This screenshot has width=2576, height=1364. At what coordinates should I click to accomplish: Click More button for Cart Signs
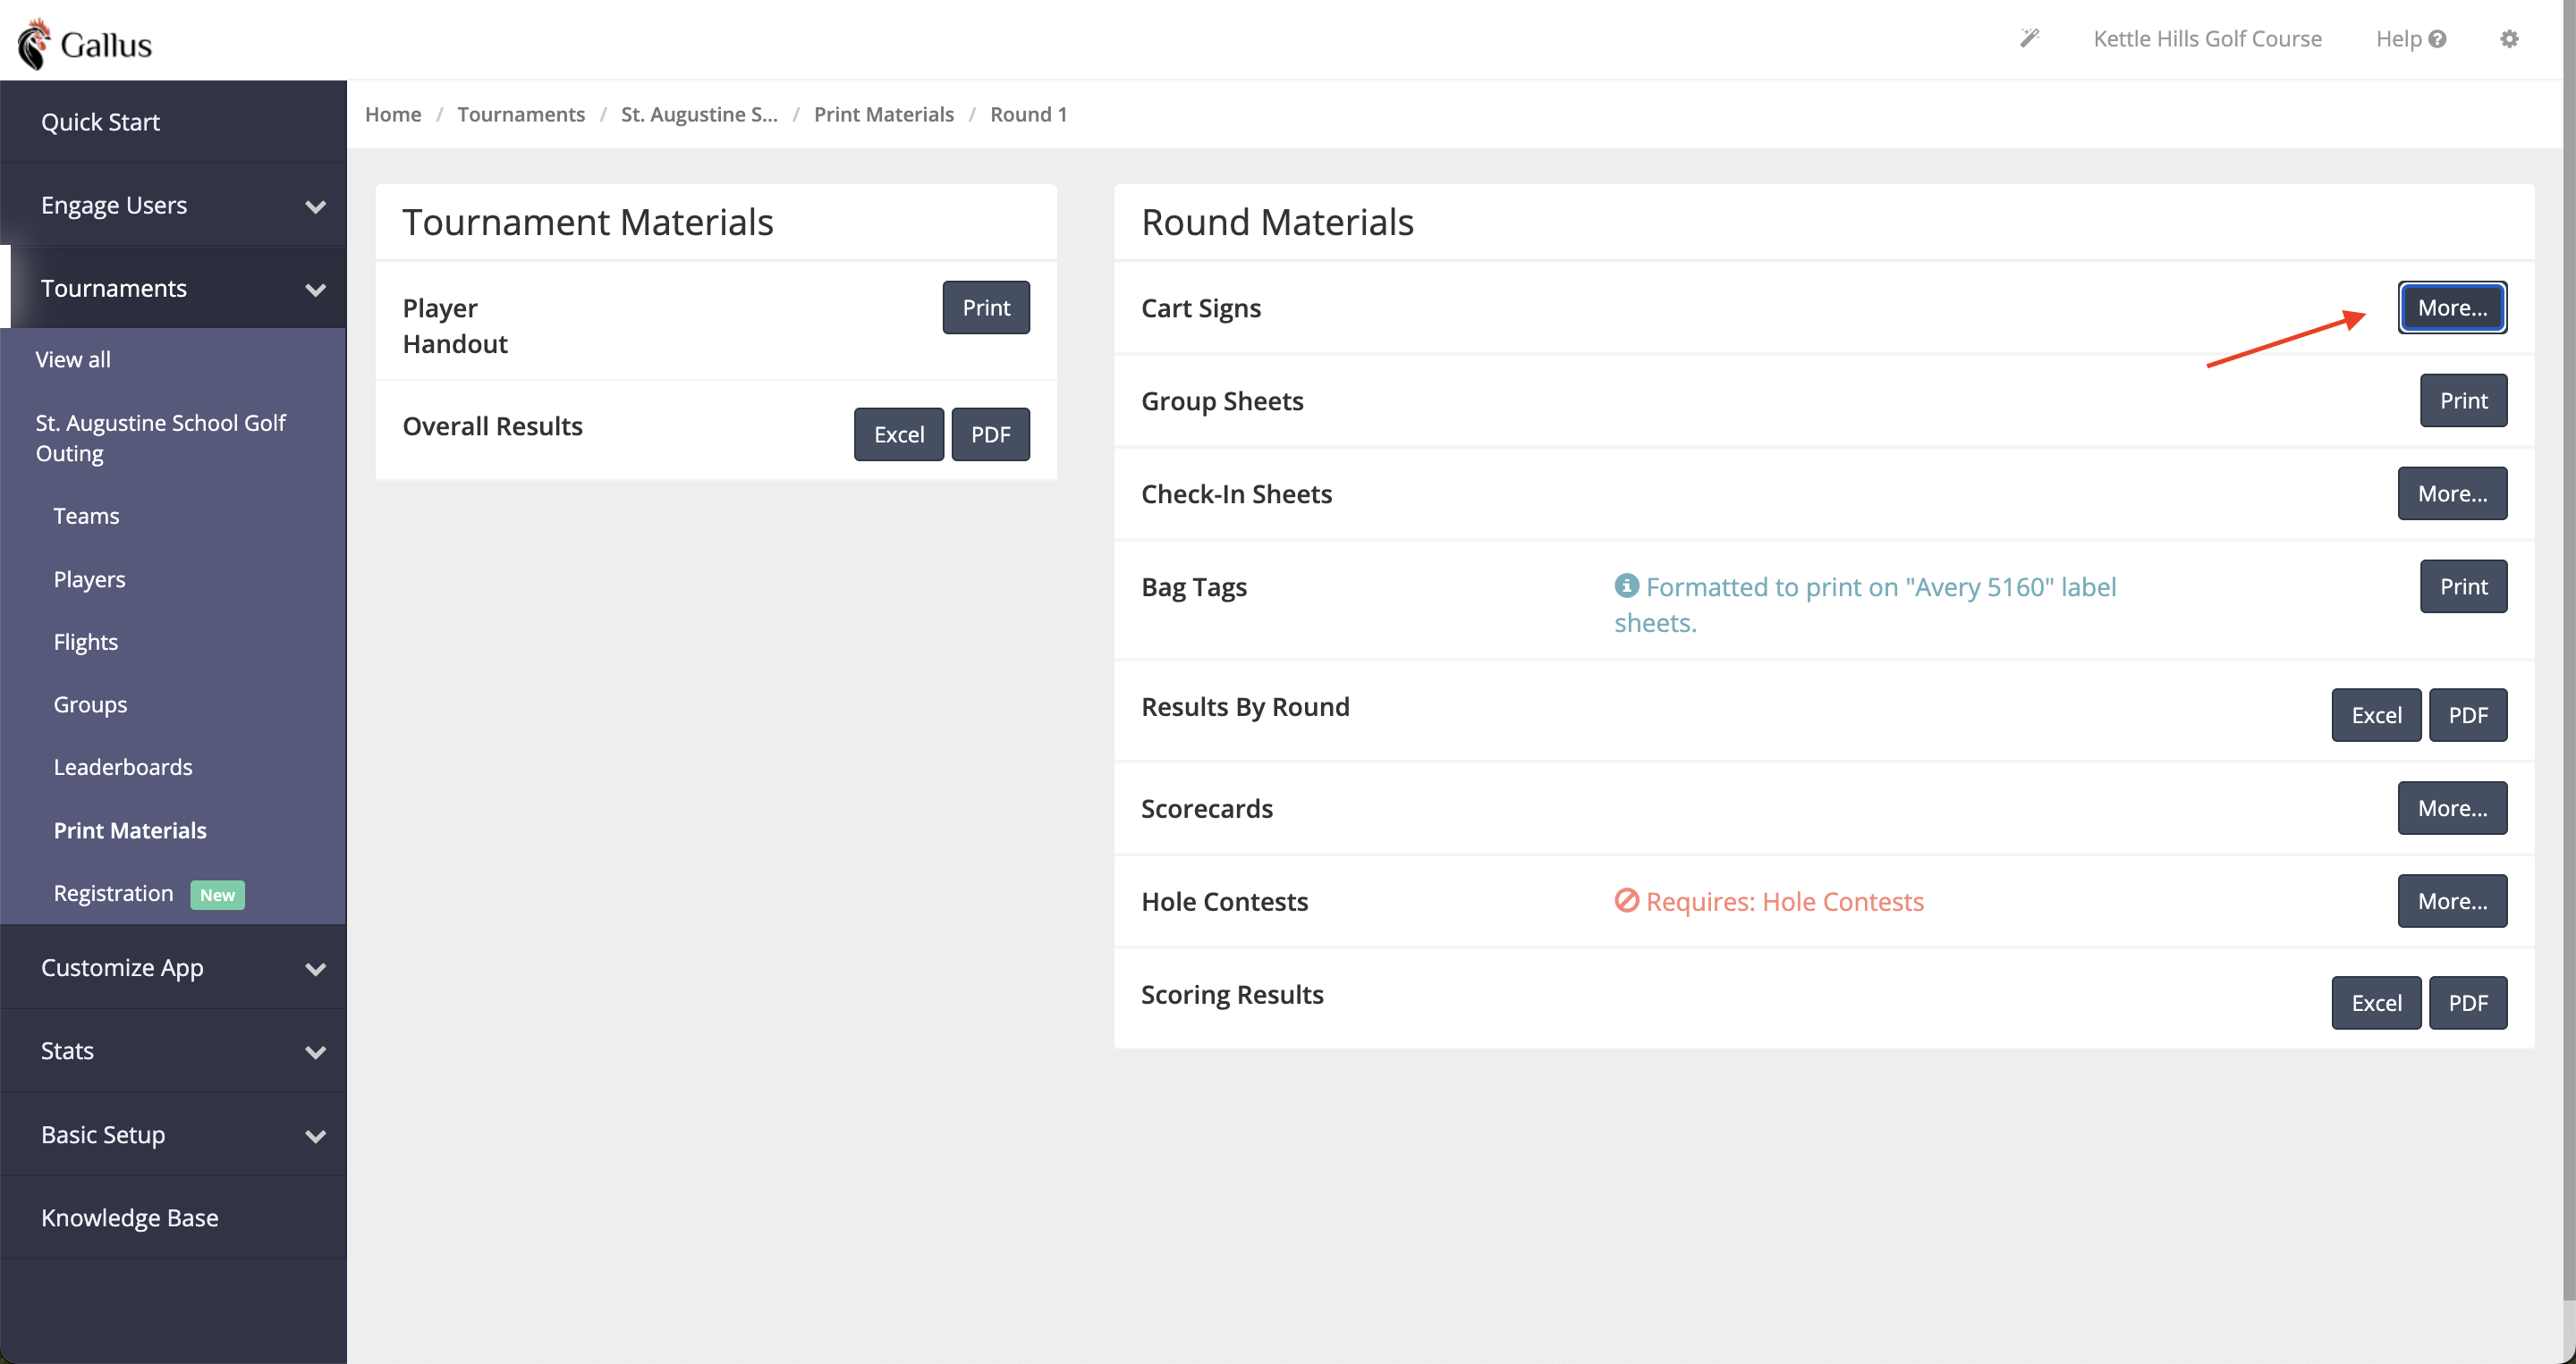[2451, 307]
